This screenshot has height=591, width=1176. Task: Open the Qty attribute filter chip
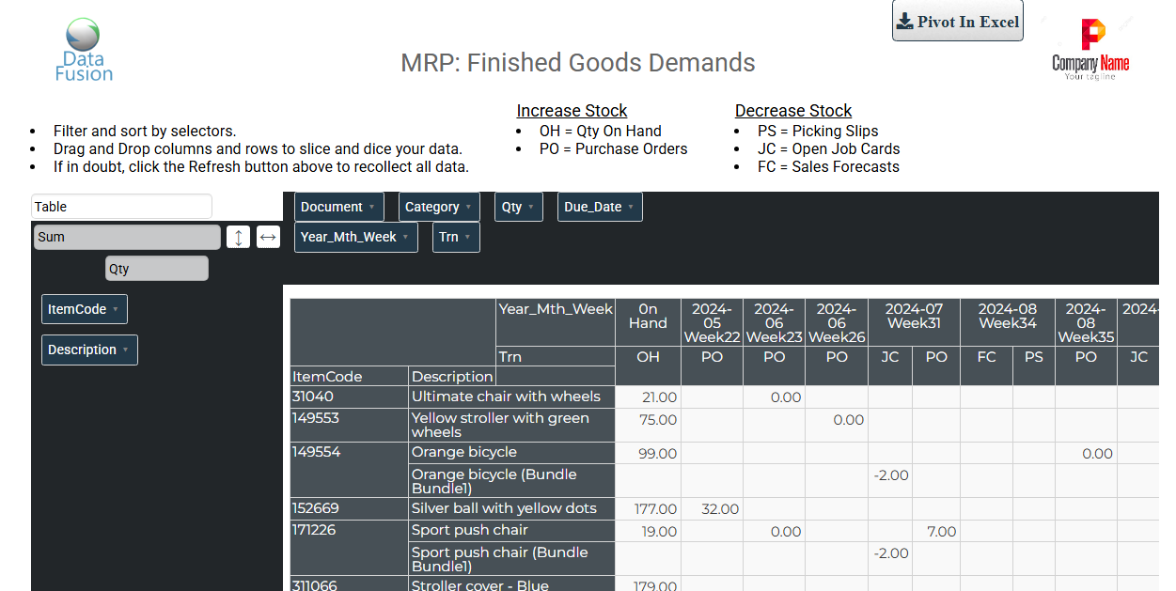(518, 208)
